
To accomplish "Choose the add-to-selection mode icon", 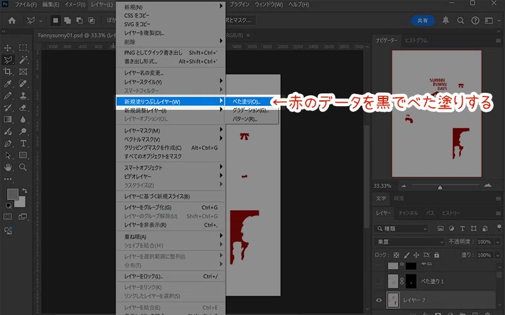I will coord(68,21).
